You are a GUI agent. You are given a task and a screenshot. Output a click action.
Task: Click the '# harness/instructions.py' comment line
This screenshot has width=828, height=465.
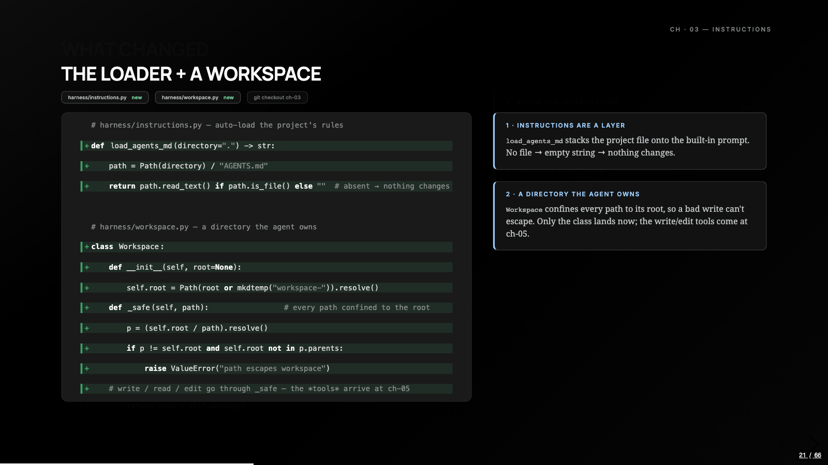coord(217,125)
